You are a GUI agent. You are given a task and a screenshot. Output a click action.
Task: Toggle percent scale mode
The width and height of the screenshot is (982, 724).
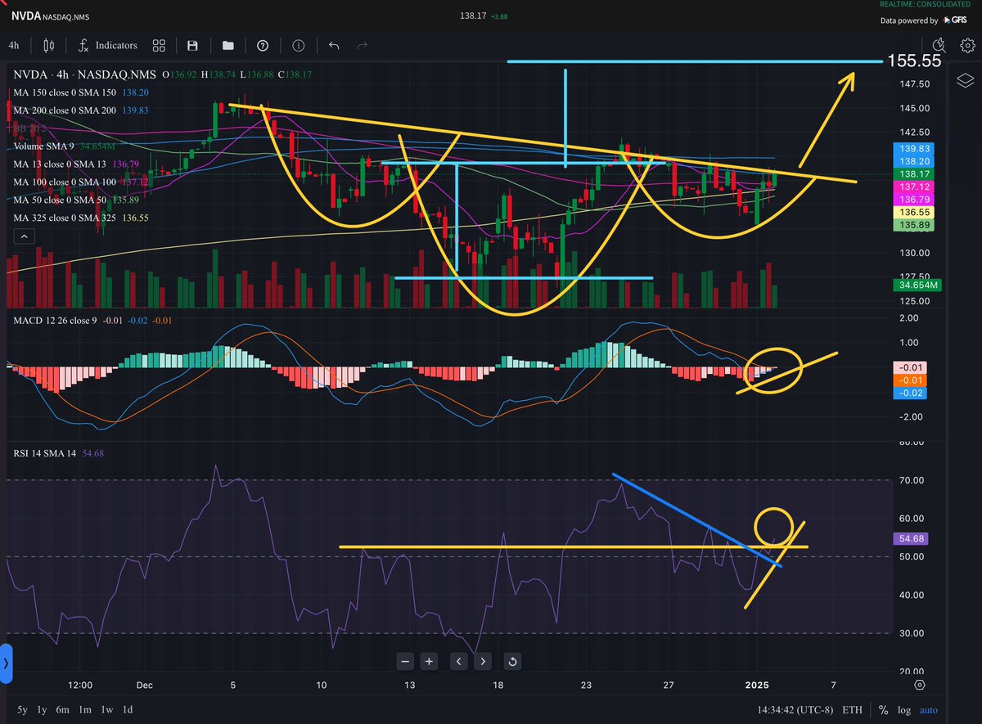coord(884,709)
